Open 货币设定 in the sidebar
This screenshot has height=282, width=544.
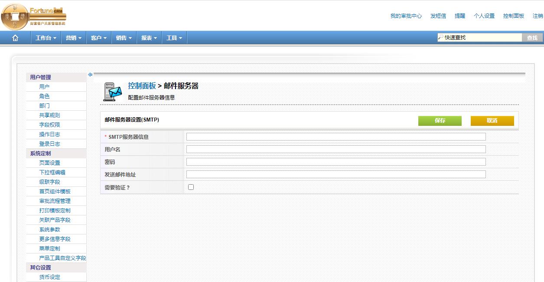click(49, 277)
